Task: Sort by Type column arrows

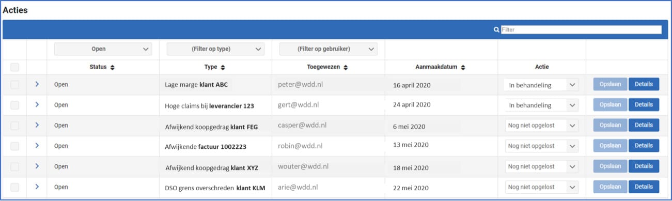Action: pos(223,67)
